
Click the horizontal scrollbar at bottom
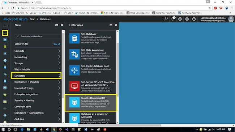[x=119, y=125]
